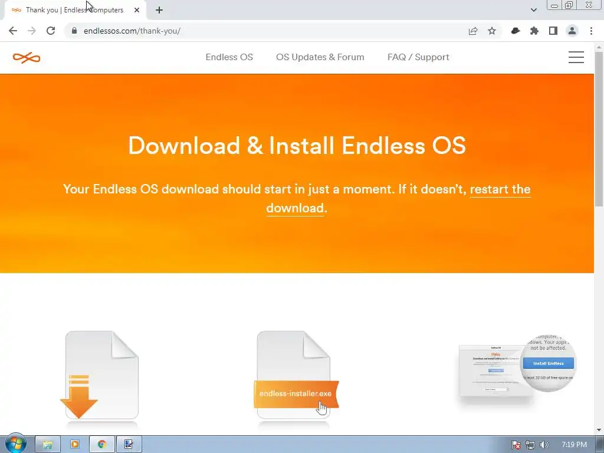Bookmark this page with the star
Screen dimensions: 604x453
(492, 31)
